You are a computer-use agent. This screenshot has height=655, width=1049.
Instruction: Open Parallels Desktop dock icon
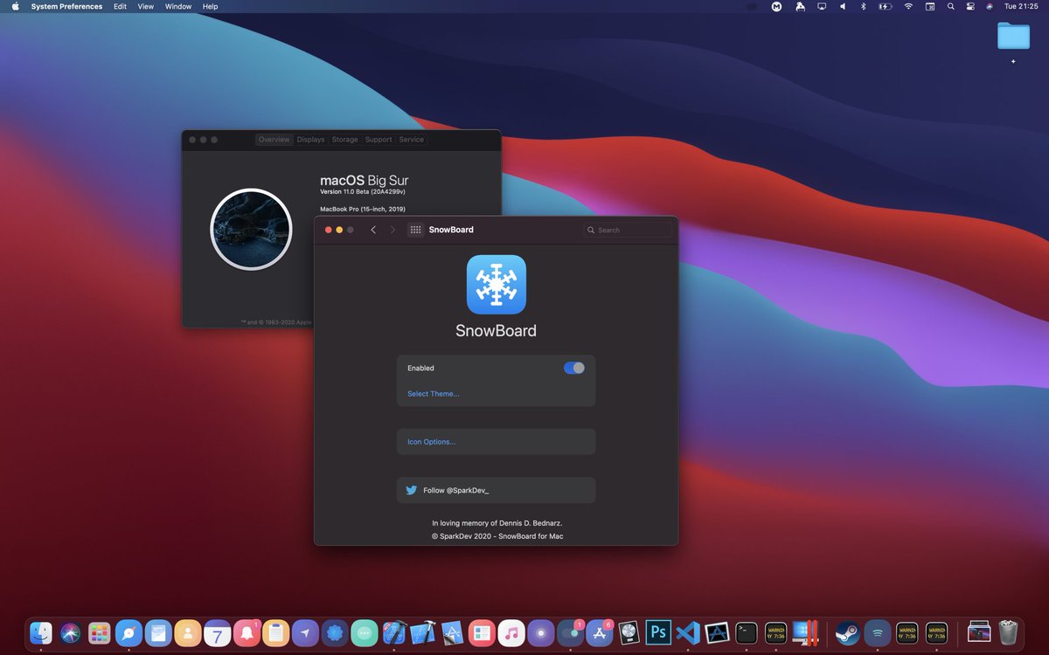click(x=805, y=632)
